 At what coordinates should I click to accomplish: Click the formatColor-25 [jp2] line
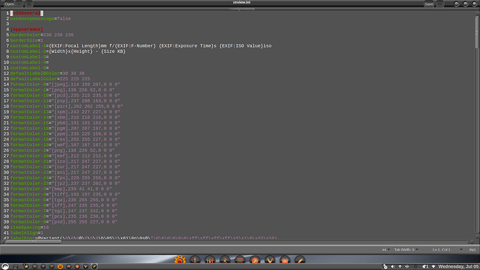click(65, 184)
